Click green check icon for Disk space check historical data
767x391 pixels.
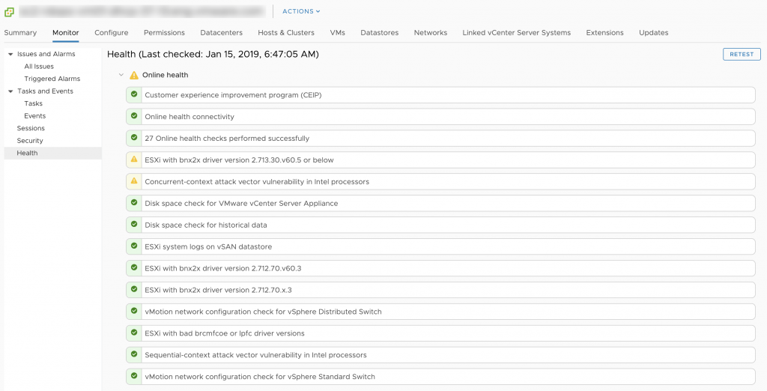pos(134,225)
